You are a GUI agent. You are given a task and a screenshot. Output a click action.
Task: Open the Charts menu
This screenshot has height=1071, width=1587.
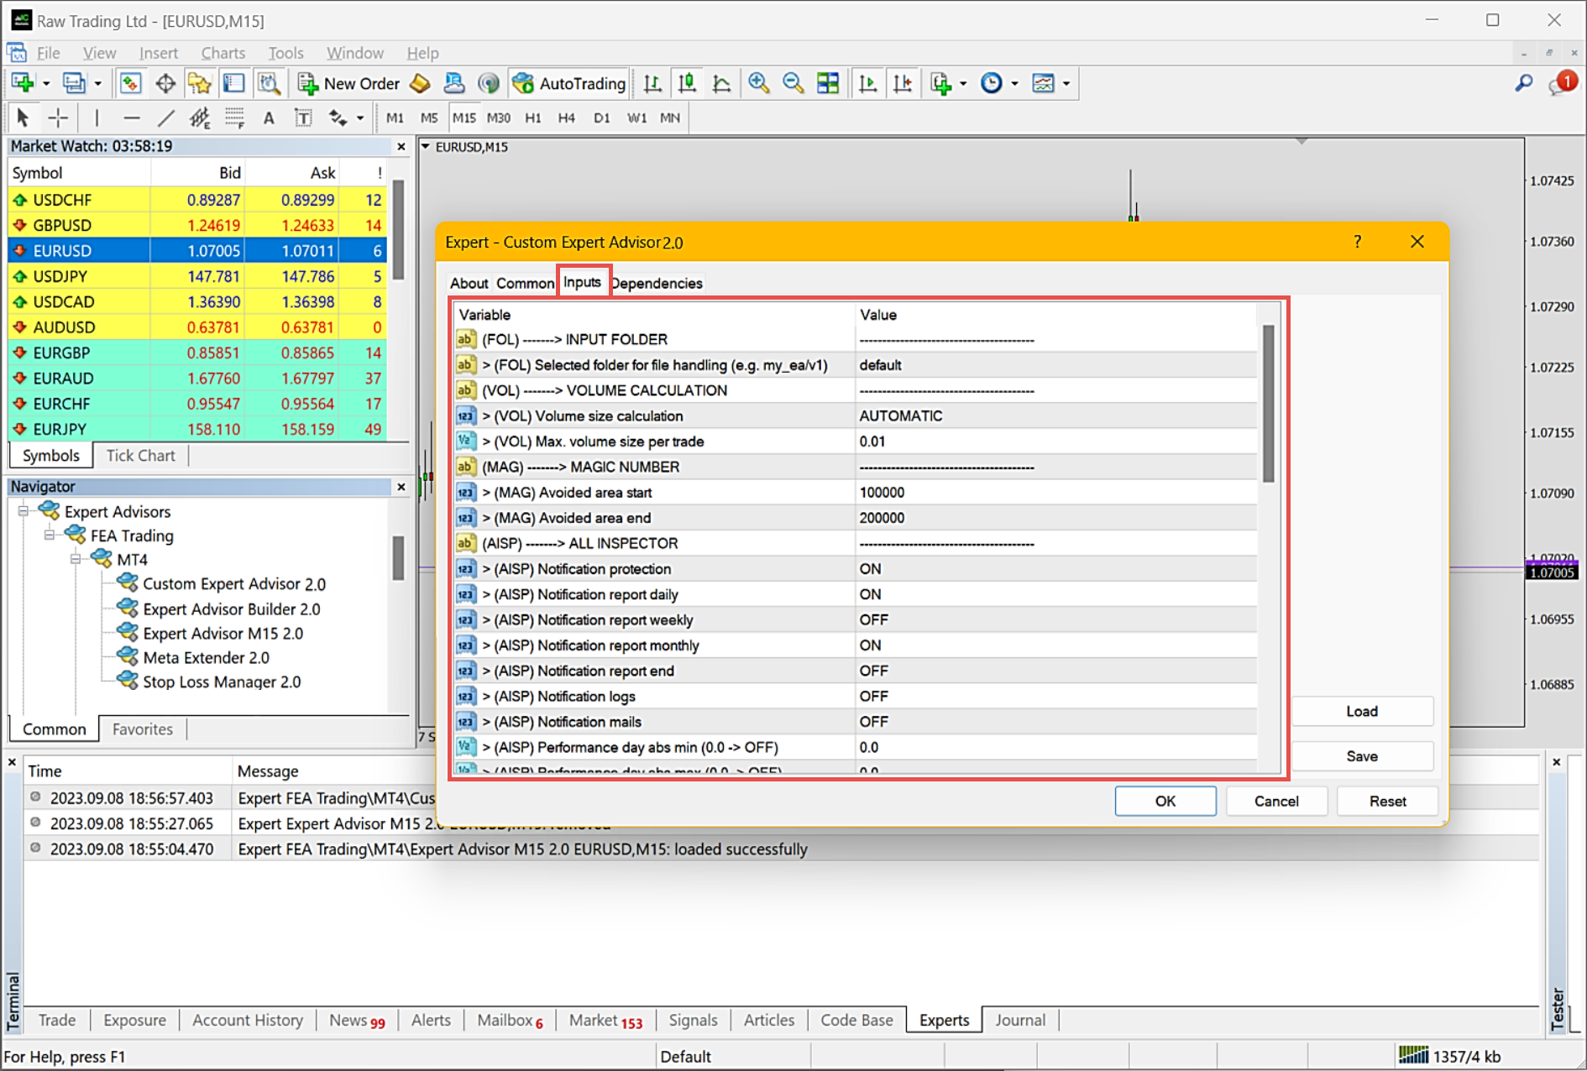[x=223, y=53]
